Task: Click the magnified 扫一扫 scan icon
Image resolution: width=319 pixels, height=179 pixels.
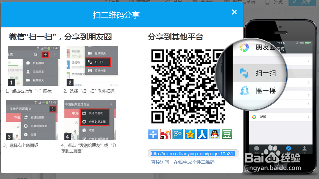Action: point(244,73)
